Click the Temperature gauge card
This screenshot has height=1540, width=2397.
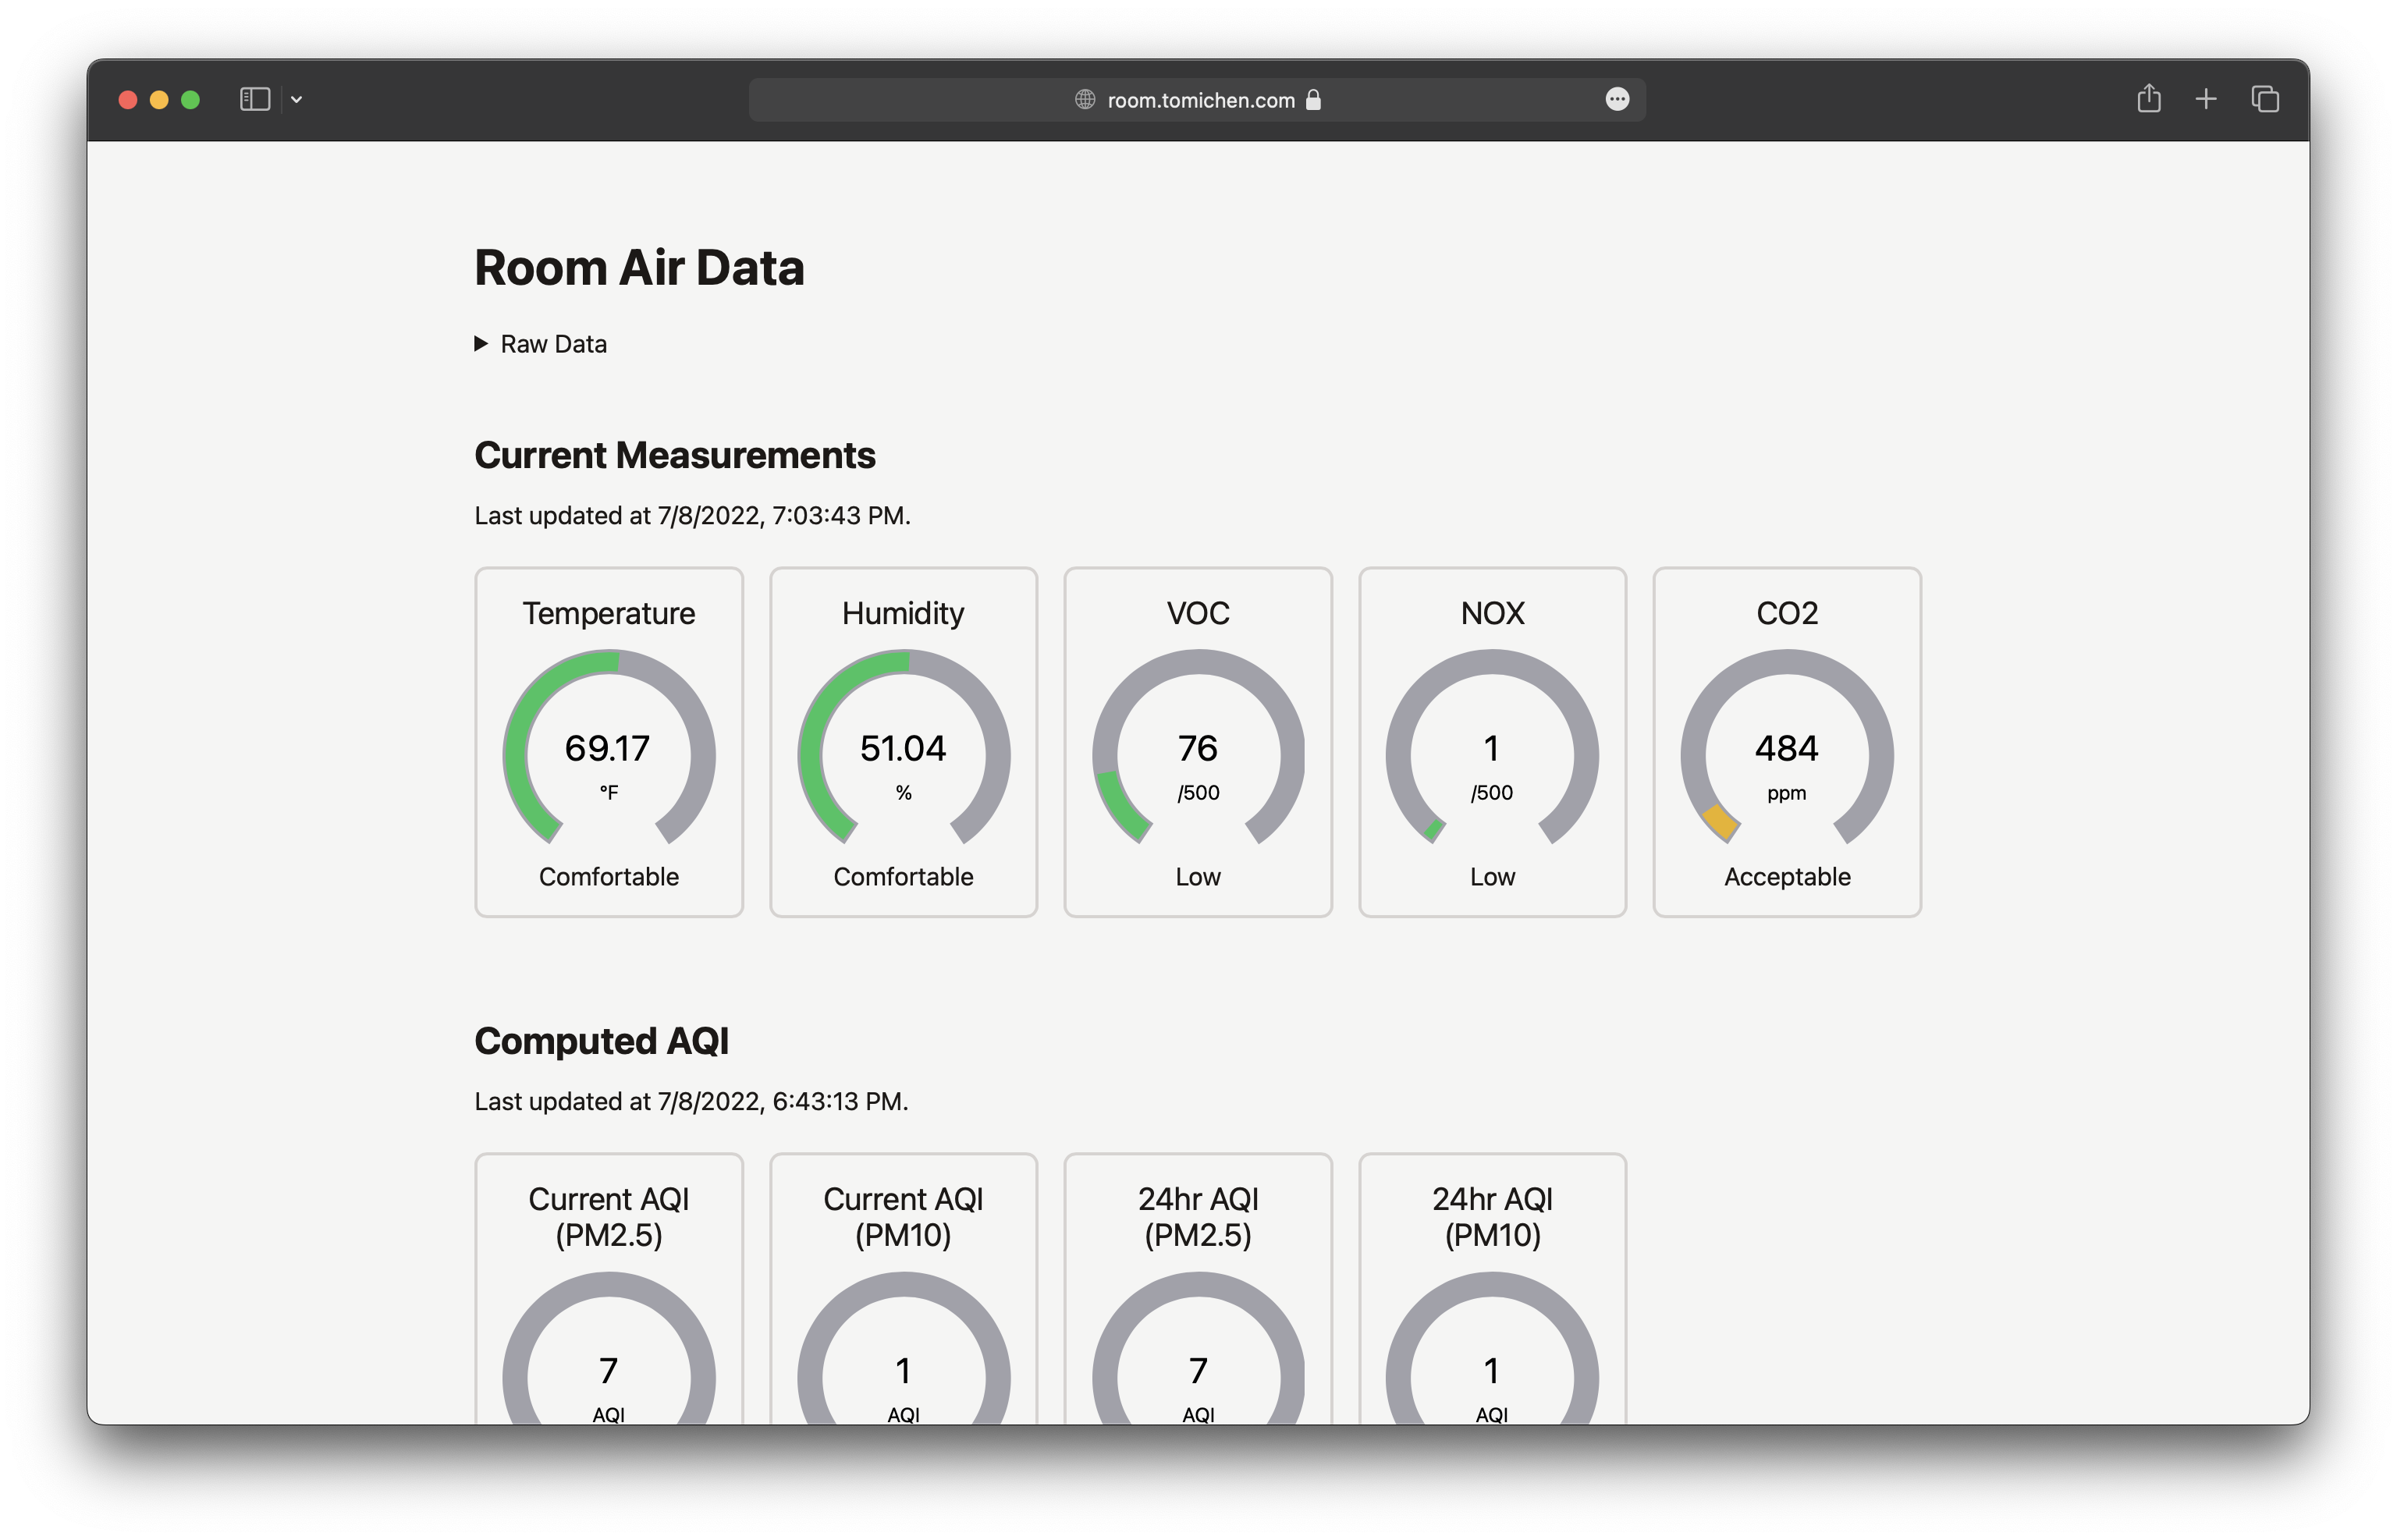[609, 740]
